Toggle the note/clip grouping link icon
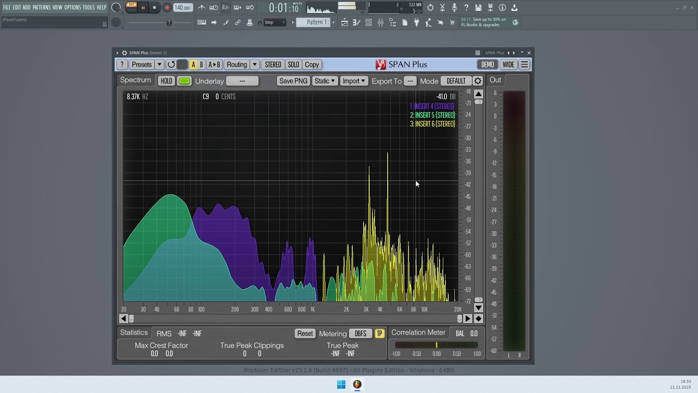Screen dimensions: 698x393 238,22
